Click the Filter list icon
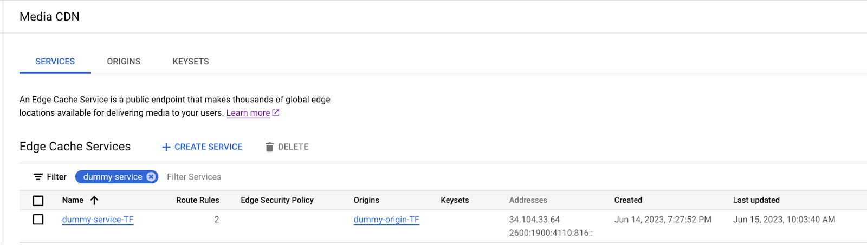 tap(38, 177)
